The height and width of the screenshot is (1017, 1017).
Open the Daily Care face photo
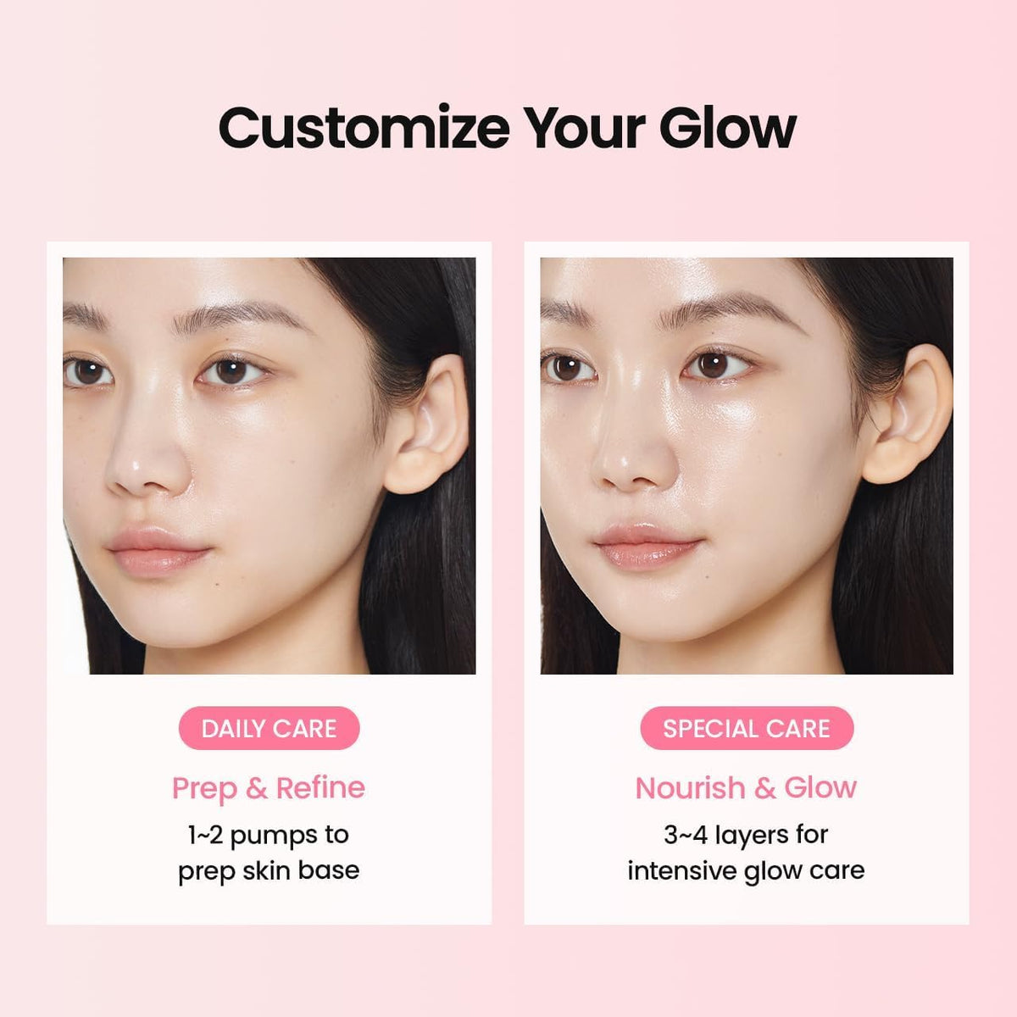tap(270, 466)
